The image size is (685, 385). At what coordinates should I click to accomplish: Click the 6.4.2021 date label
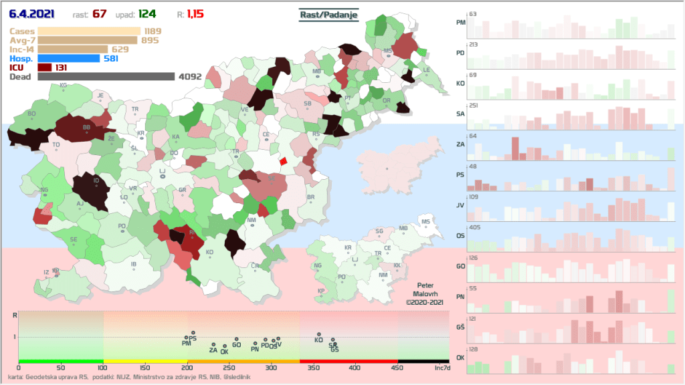pos(32,14)
